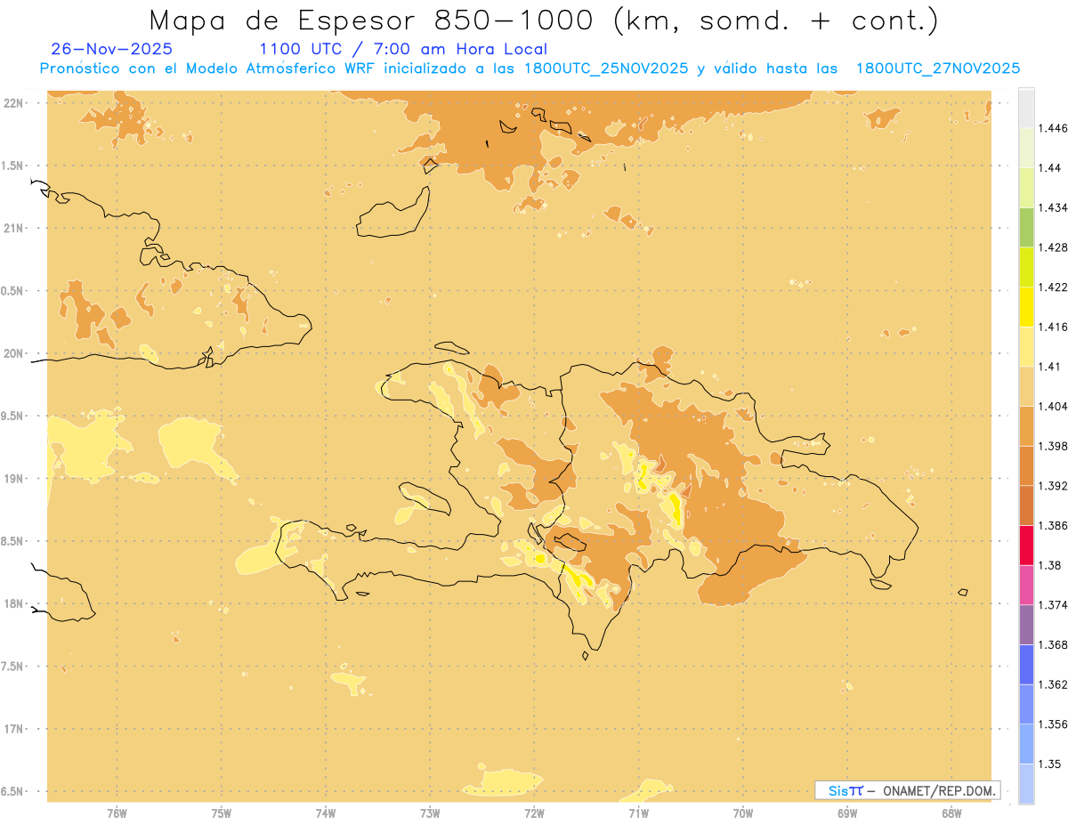Click the 72W longitude label

534,813
